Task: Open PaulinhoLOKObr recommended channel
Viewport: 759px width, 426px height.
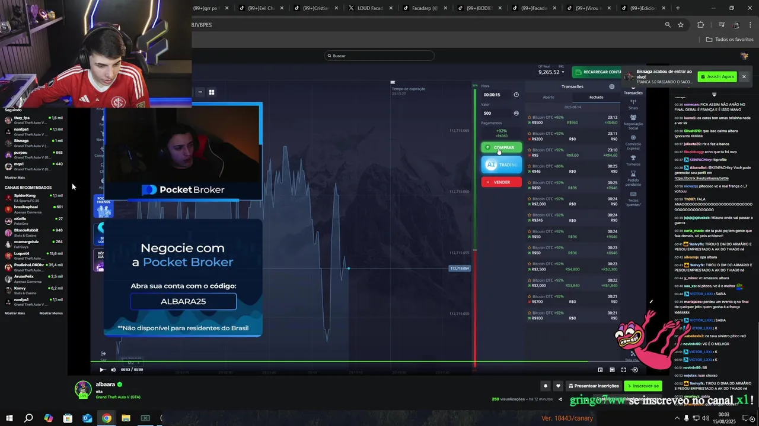Action: 34,267
